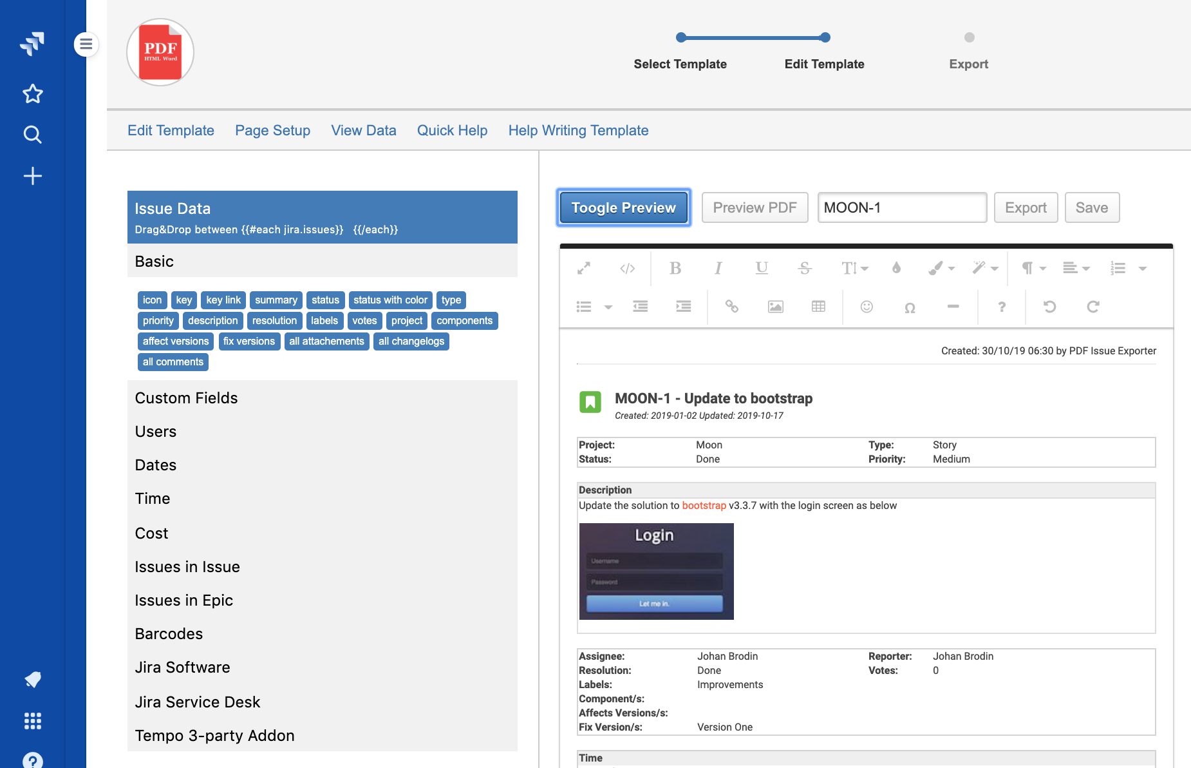Focus the MOON-1 issue key field
Image resolution: width=1191 pixels, height=768 pixels.
(x=902, y=207)
